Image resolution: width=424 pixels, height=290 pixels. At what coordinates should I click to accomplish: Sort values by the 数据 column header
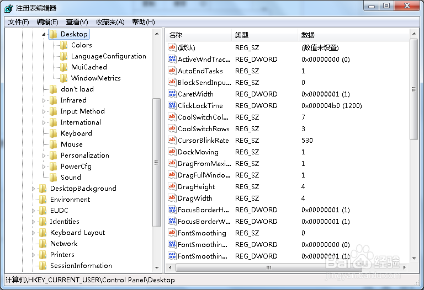click(x=353, y=35)
